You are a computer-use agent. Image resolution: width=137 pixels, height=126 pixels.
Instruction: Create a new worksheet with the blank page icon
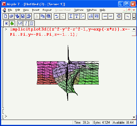point(6,16)
